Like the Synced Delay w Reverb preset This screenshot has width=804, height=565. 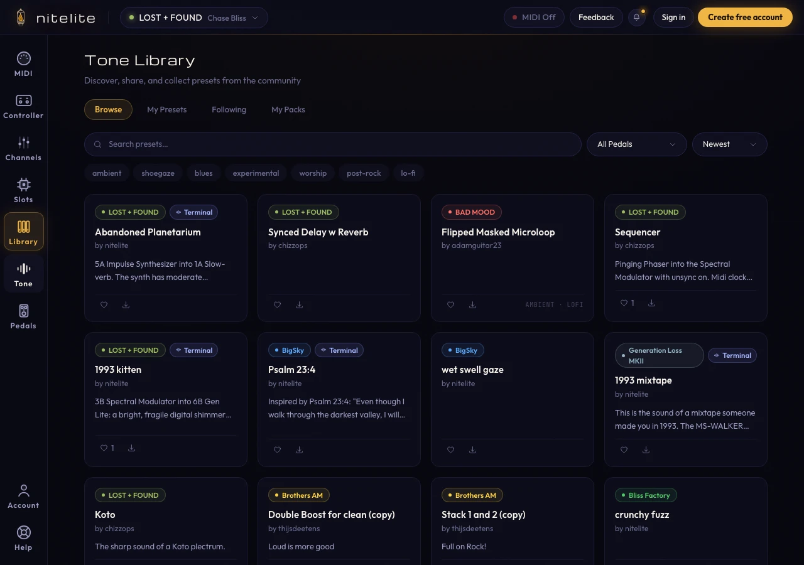coord(277,305)
